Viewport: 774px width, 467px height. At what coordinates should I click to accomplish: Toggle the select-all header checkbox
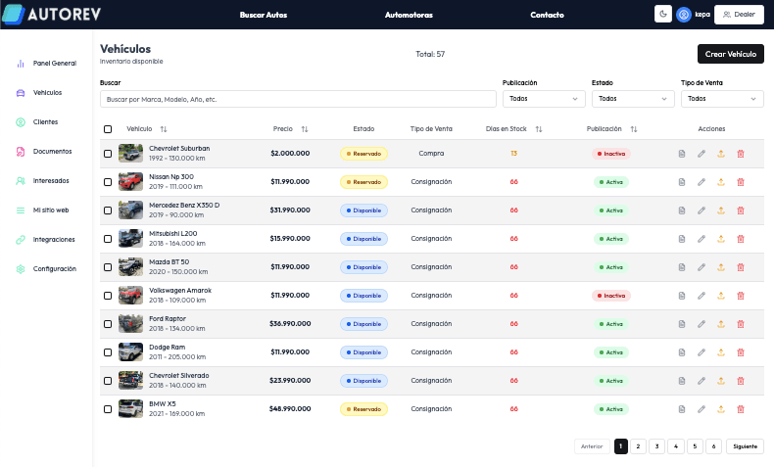108,129
